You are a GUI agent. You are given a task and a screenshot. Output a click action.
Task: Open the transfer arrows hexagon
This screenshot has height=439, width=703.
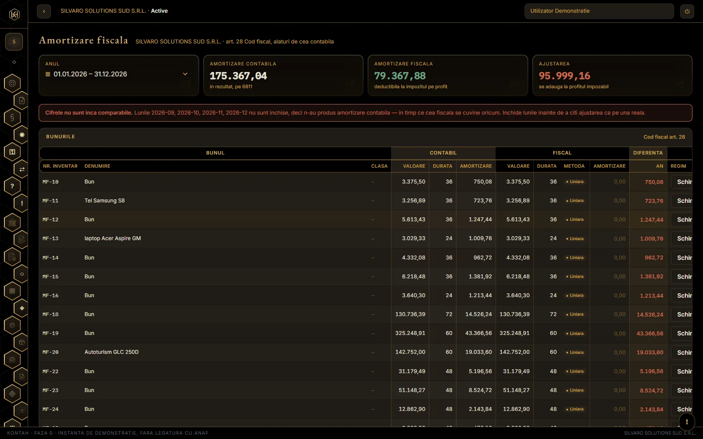pos(22,169)
